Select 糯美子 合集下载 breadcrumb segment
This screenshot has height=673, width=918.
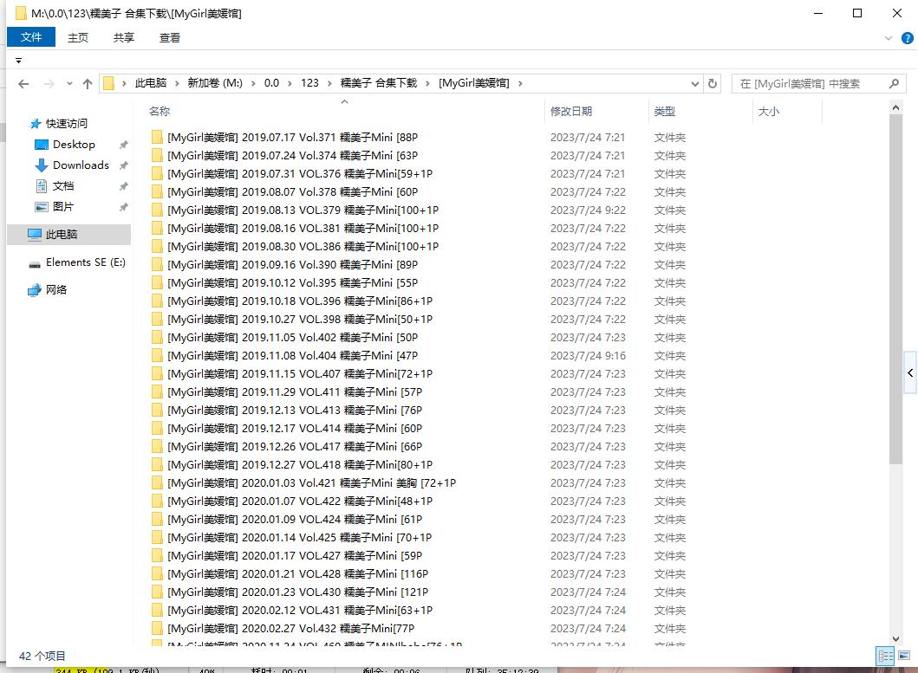point(379,83)
